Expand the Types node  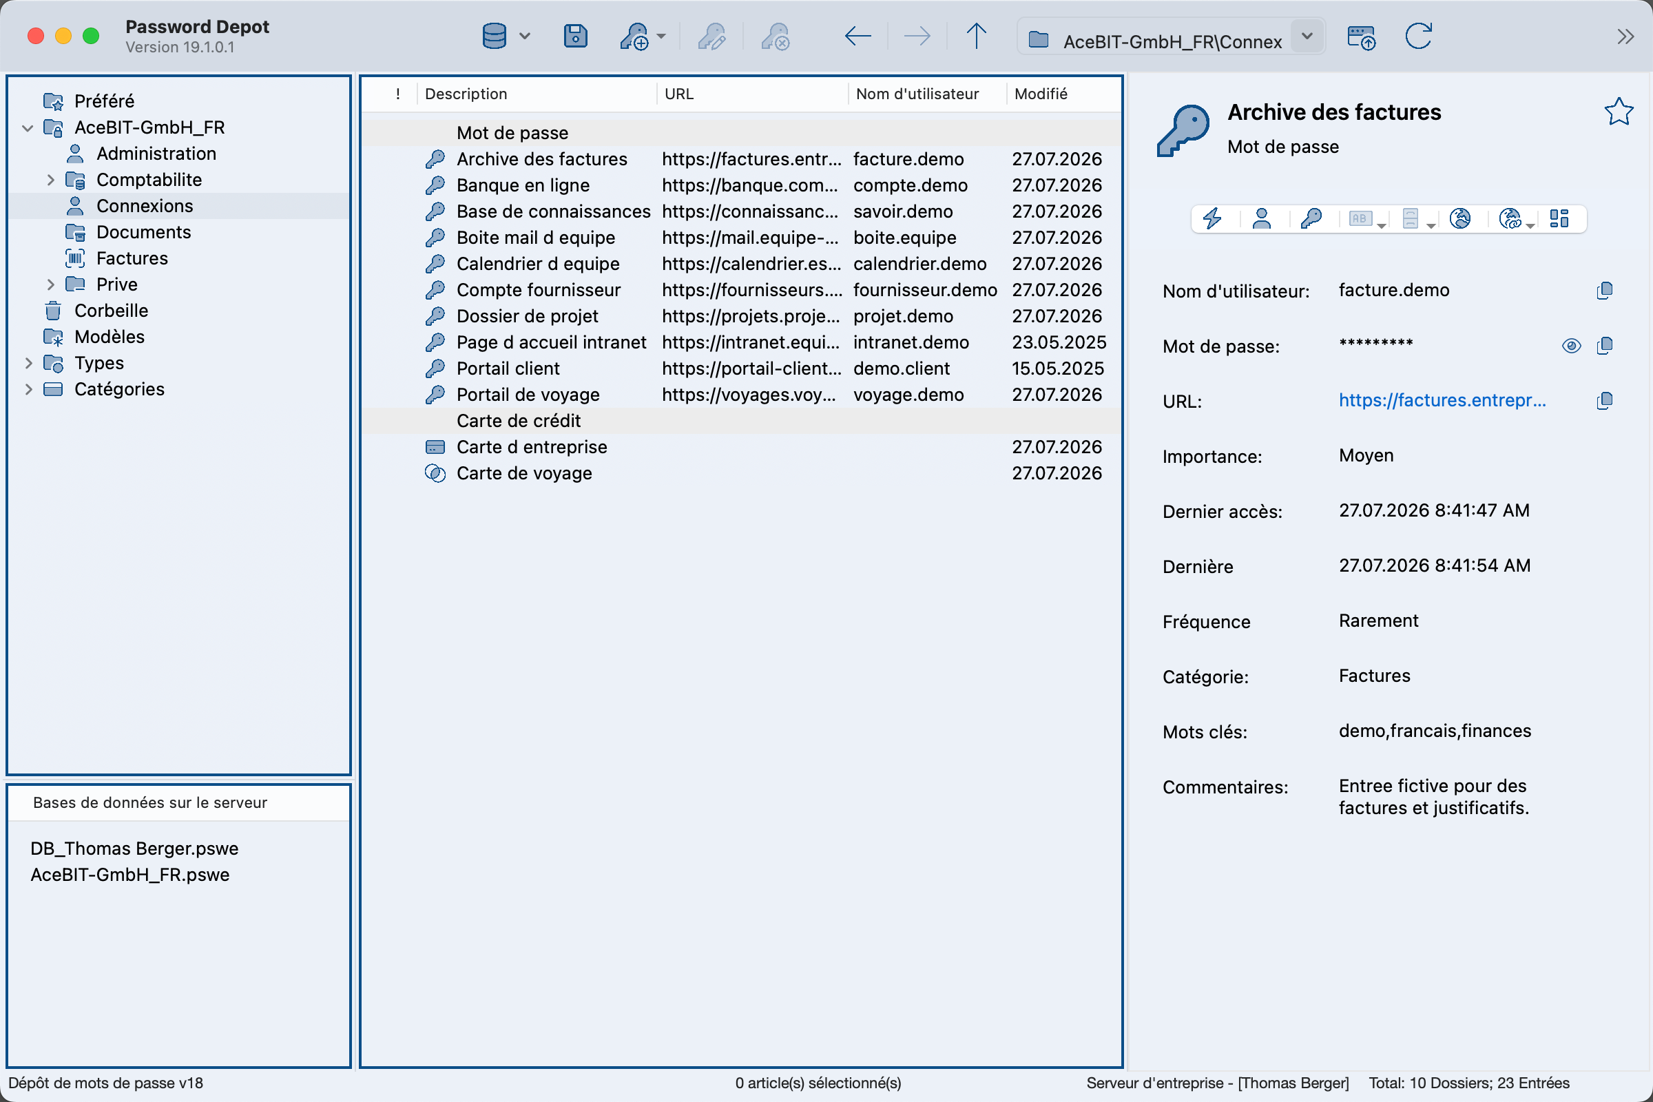[28, 364]
